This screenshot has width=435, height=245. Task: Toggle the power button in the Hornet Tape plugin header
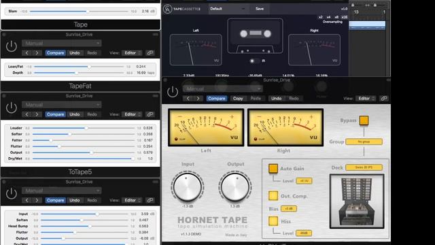172,92
